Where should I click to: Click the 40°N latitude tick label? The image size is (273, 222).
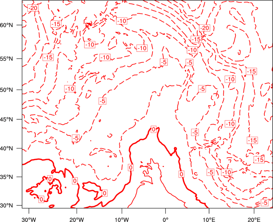[6, 149]
